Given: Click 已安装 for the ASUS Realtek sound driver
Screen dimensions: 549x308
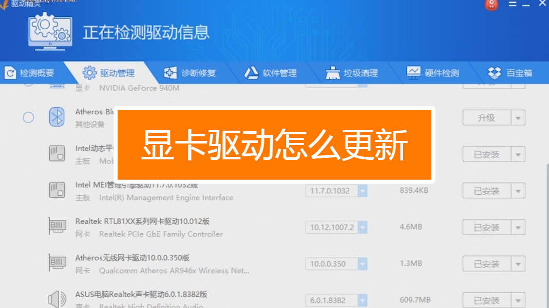Looking at the screenshot, I should point(487,300).
